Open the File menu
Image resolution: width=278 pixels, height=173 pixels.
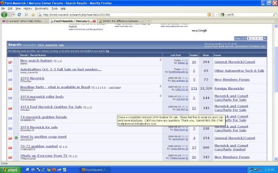pos(3,9)
